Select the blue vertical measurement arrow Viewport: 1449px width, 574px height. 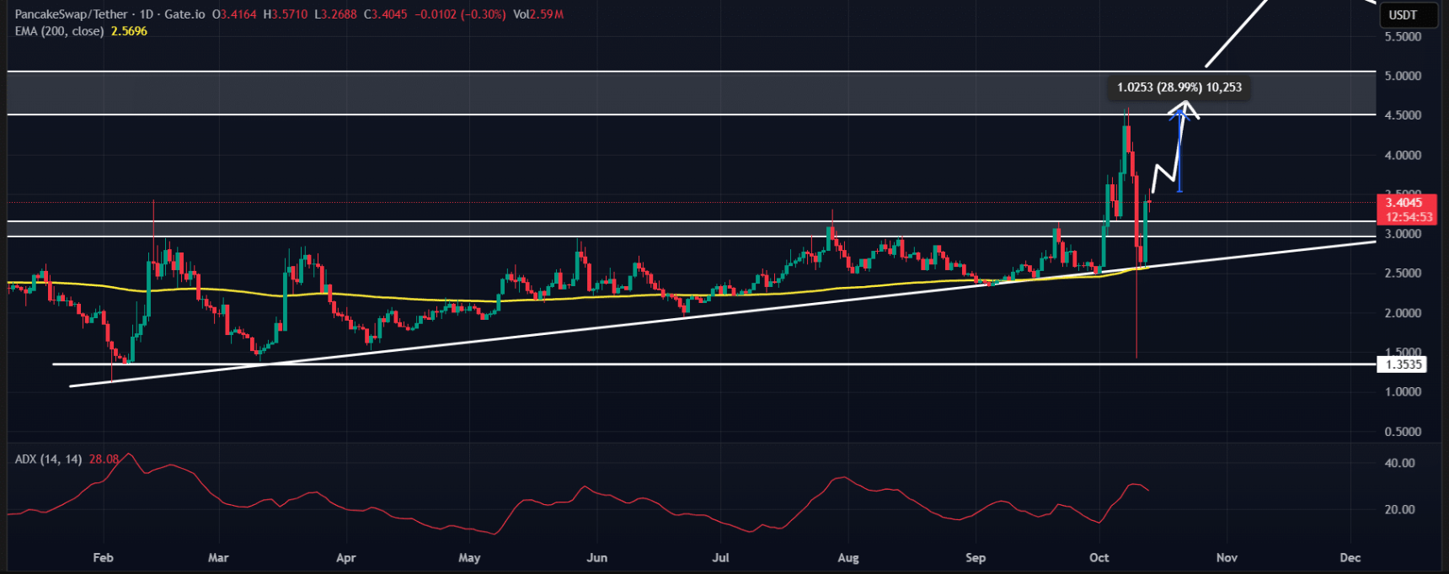click(x=1179, y=151)
